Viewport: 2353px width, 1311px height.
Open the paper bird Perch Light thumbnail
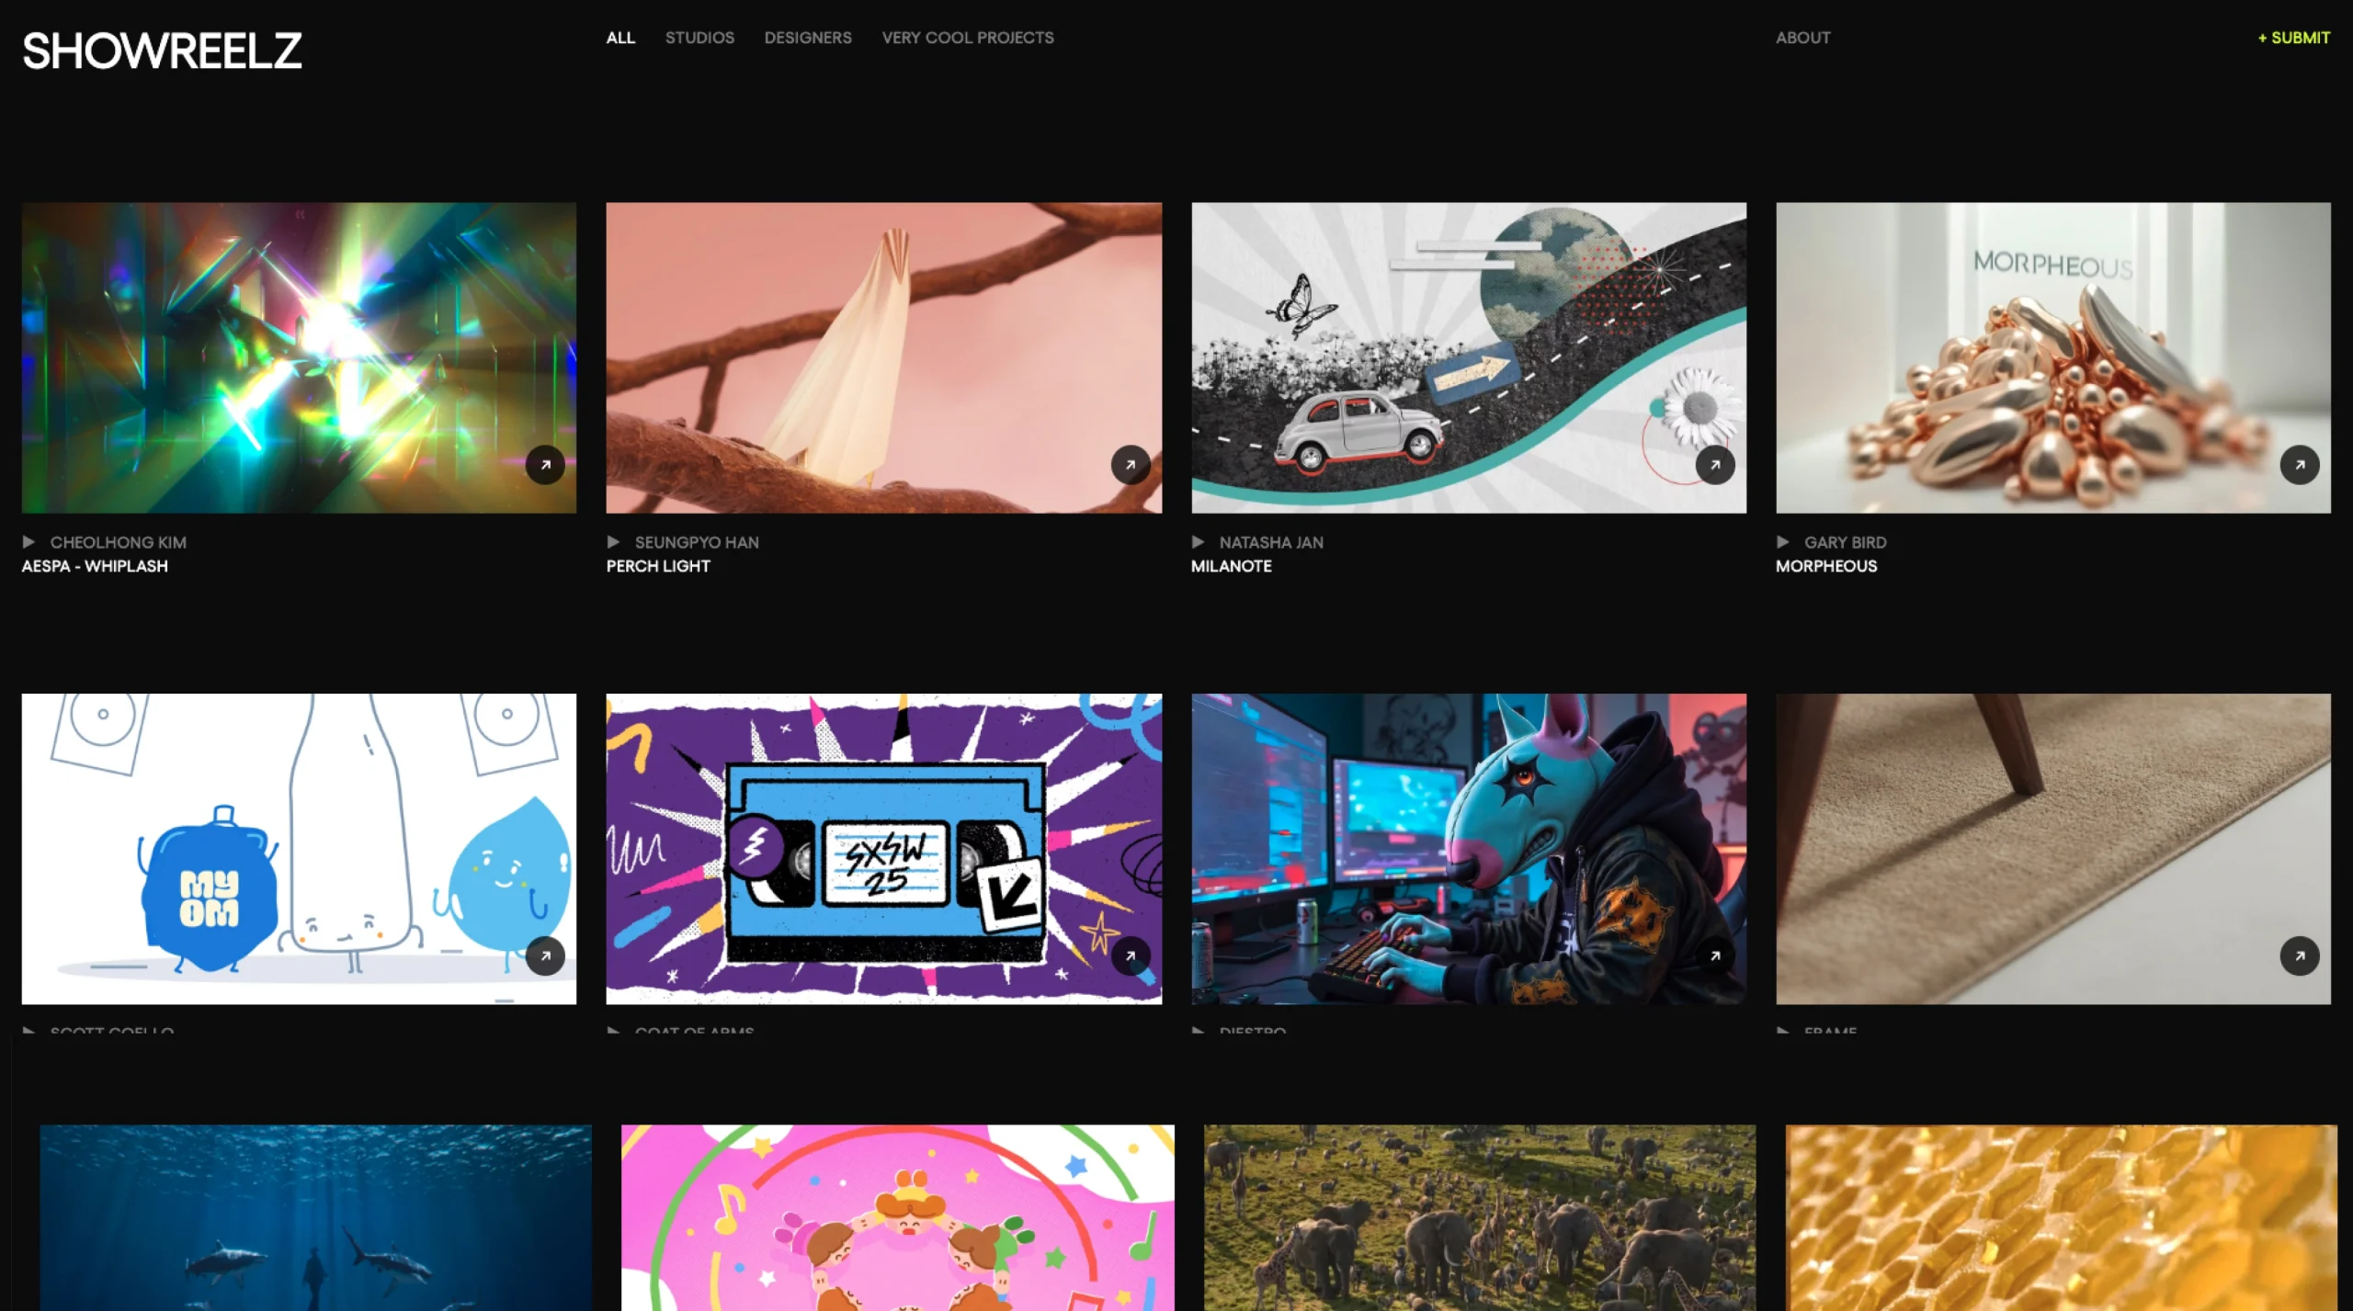(x=884, y=357)
